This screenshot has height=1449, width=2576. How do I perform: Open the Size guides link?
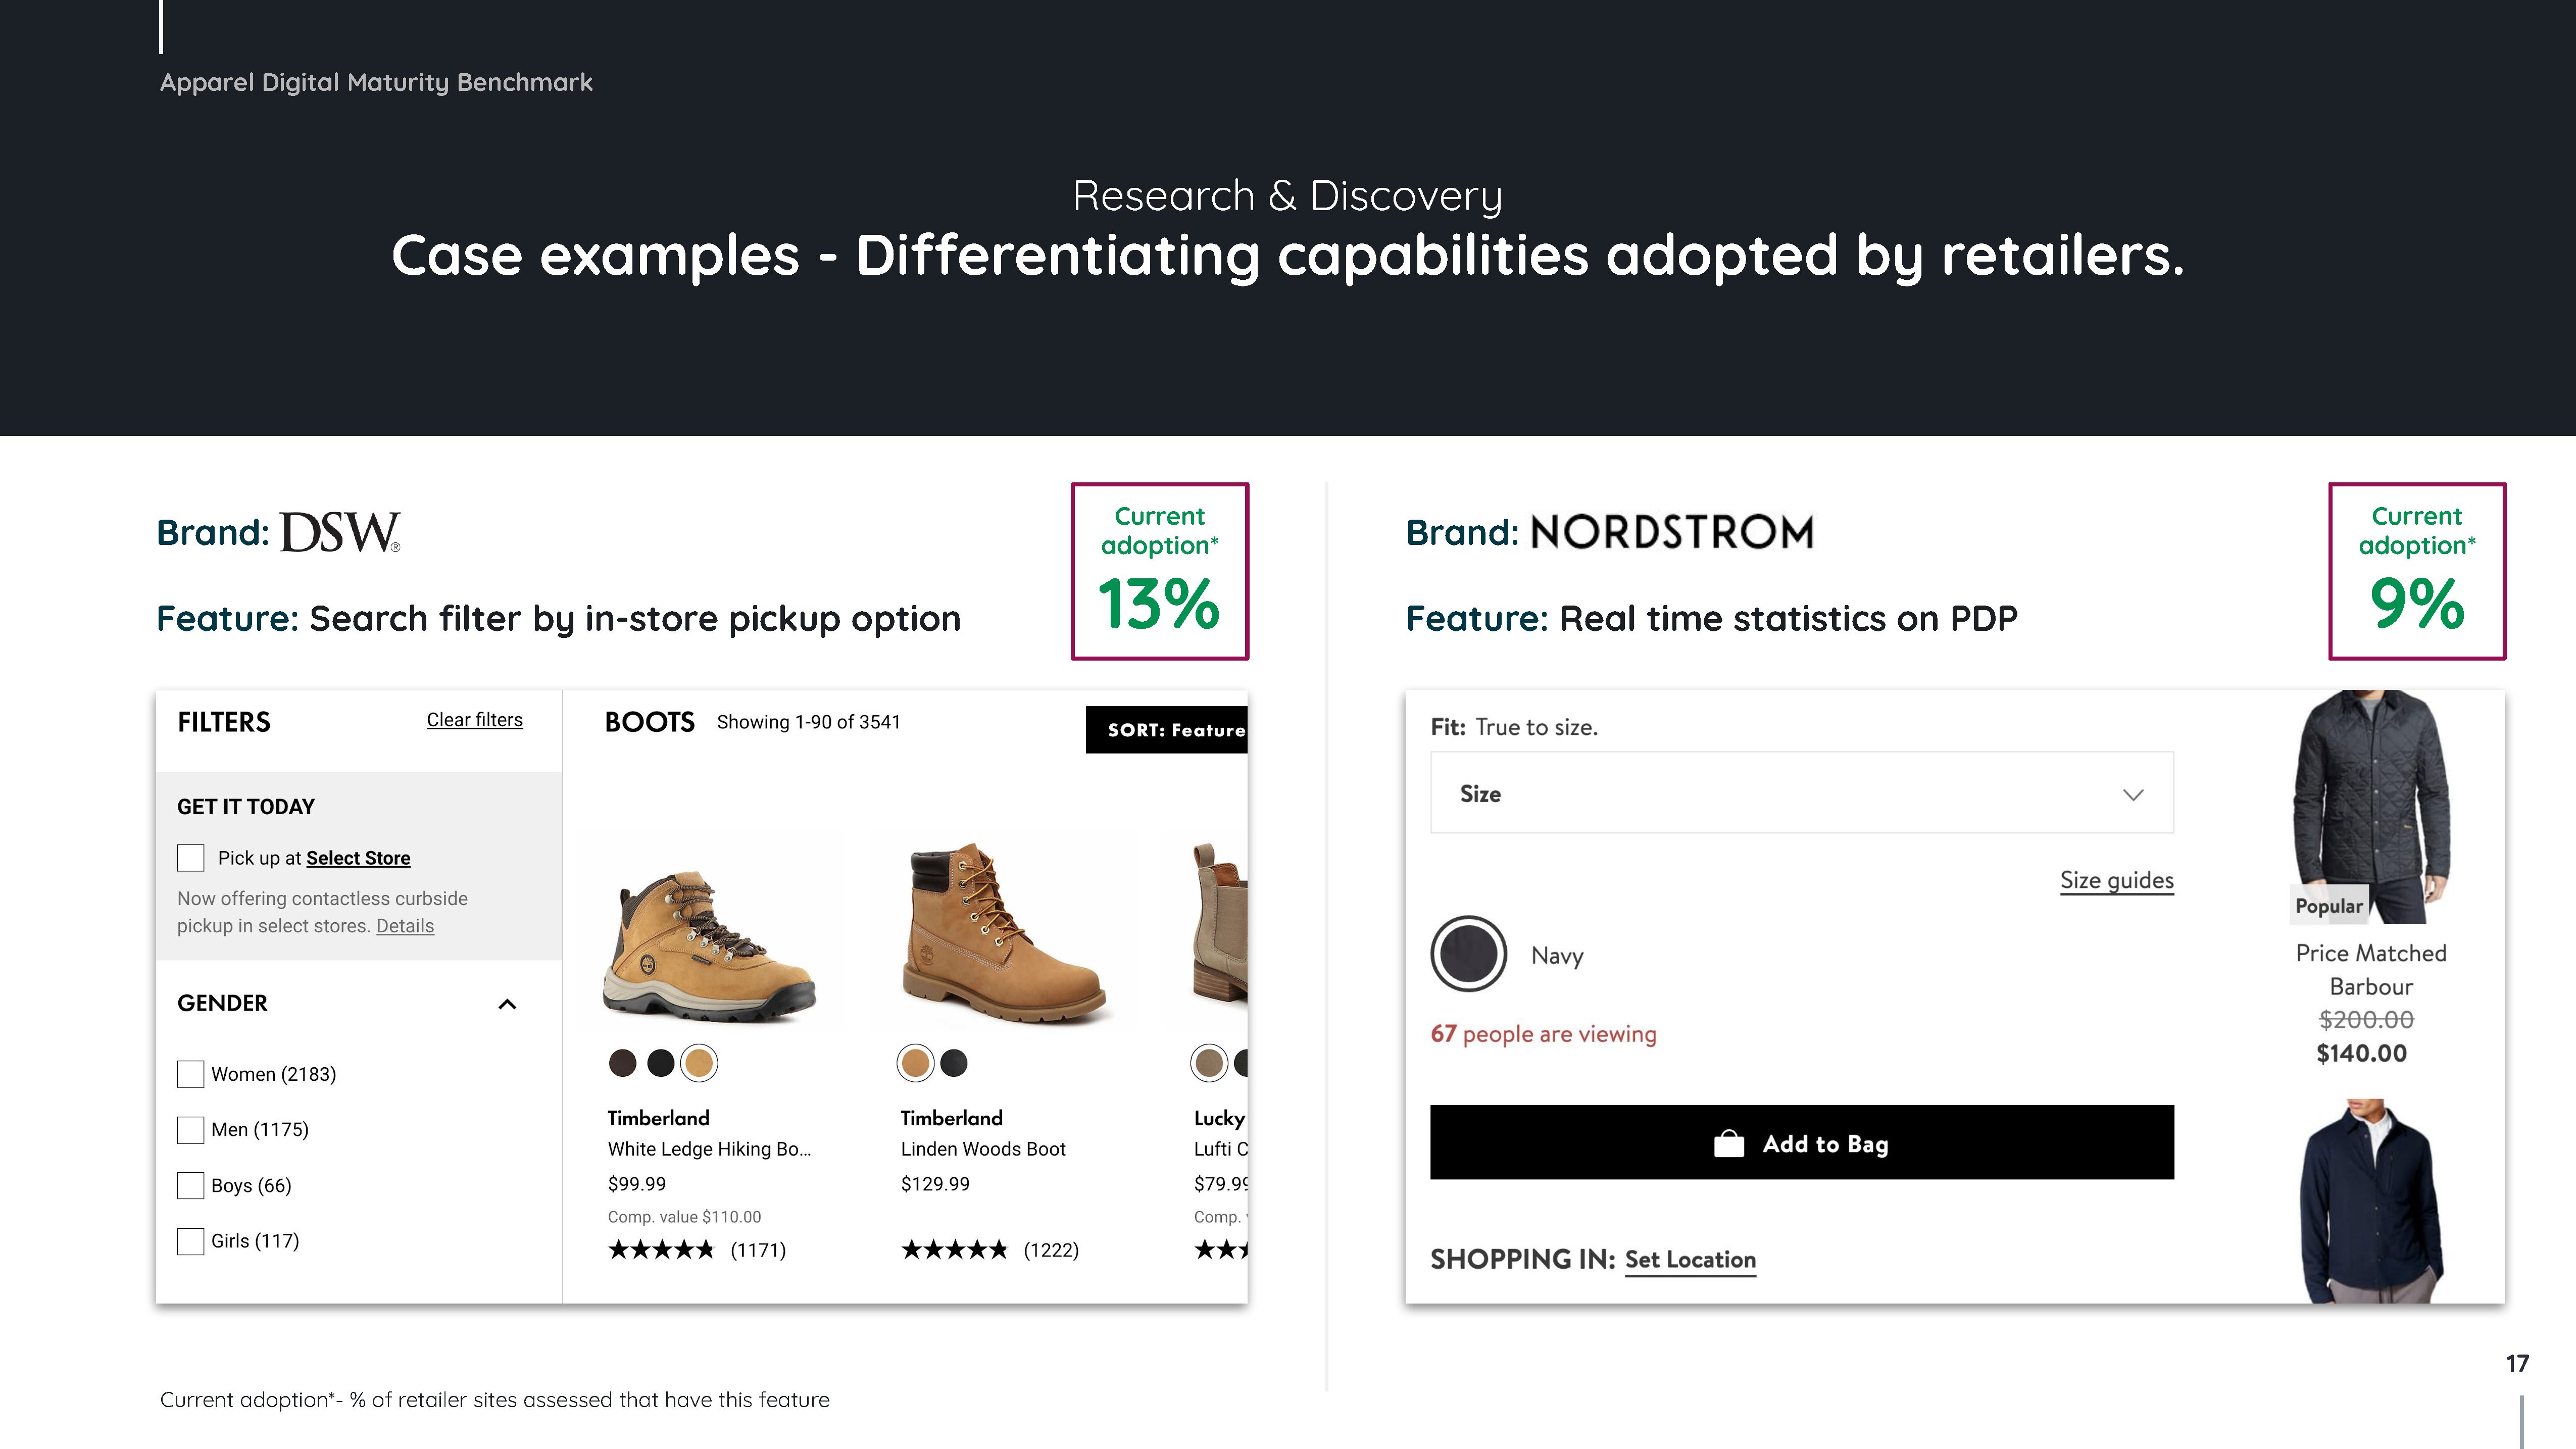click(x=2117, y=880)
